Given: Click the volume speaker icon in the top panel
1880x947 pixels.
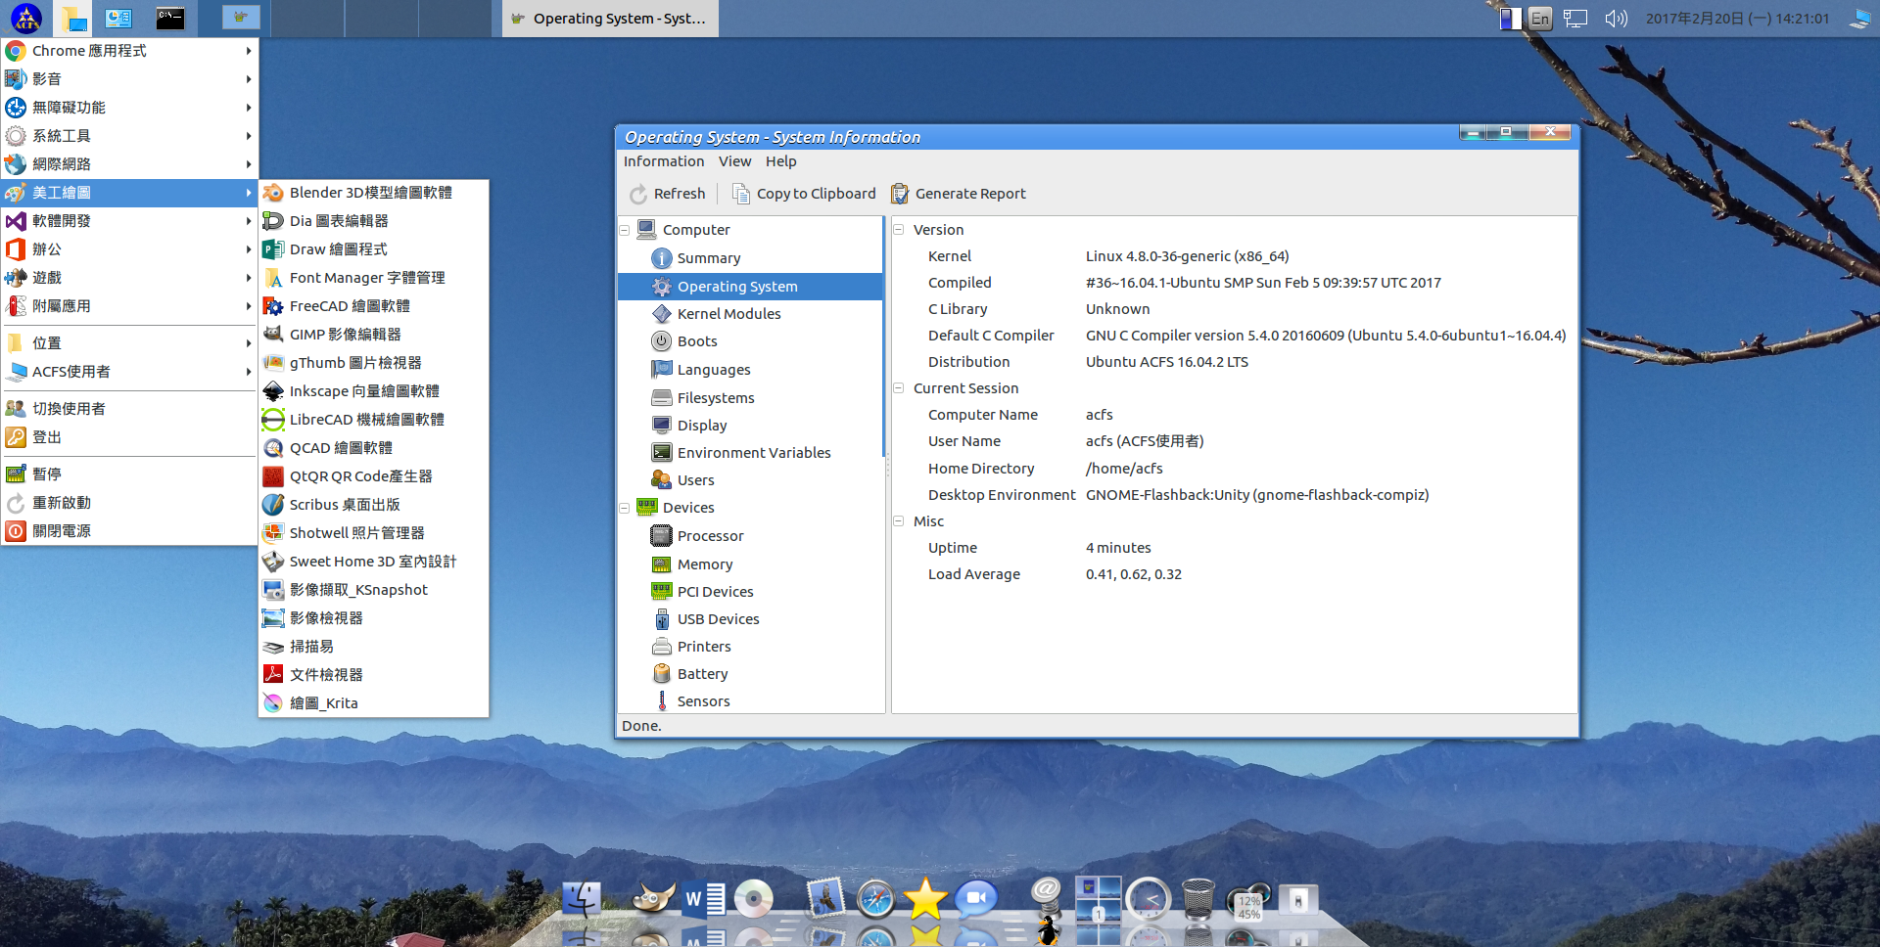Looking at the screenshot, I should coord(1616,19).
